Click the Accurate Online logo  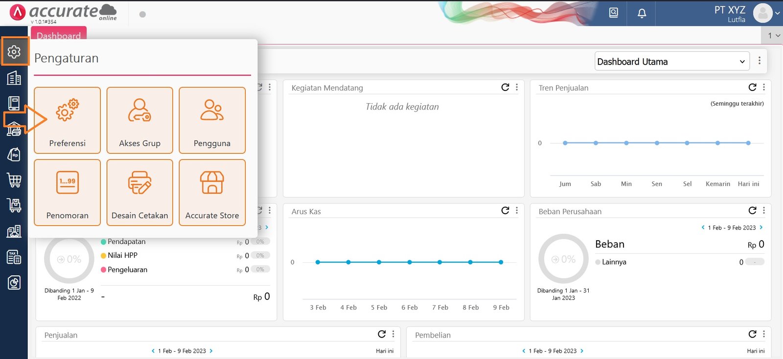(x=64, y=13)
